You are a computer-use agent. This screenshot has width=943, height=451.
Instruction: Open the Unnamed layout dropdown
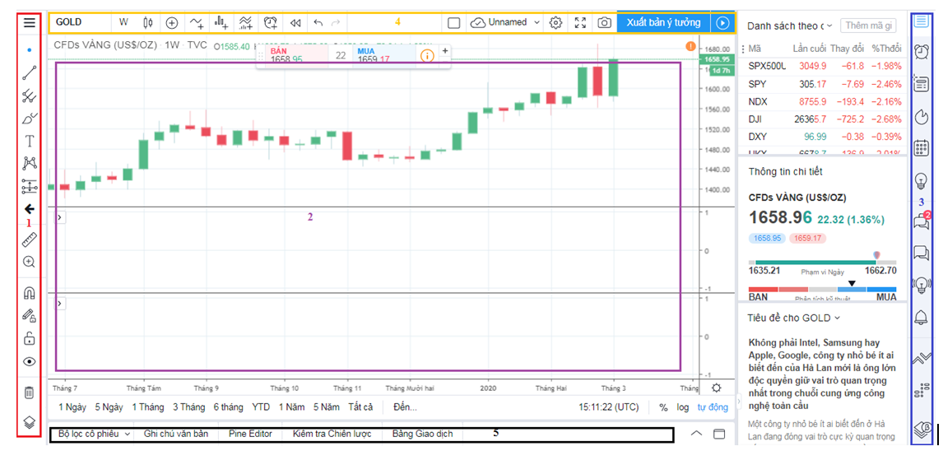pyautogui.click(x=506, y=23)
